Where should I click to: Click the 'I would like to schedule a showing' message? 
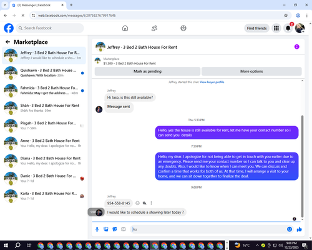tap(145, 212)
